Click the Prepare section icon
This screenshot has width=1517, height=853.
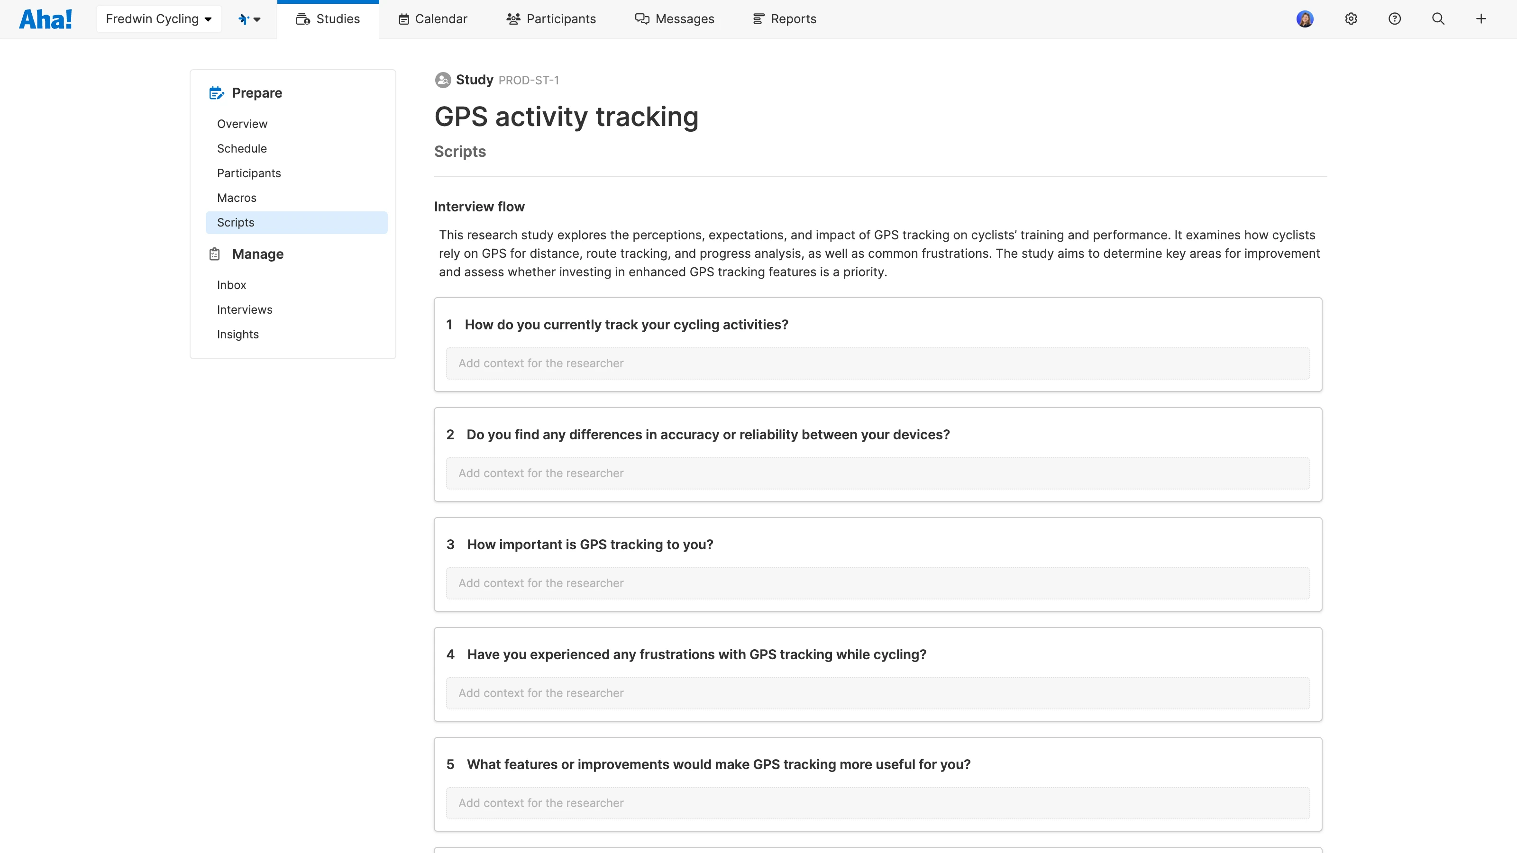coord(216,93)
